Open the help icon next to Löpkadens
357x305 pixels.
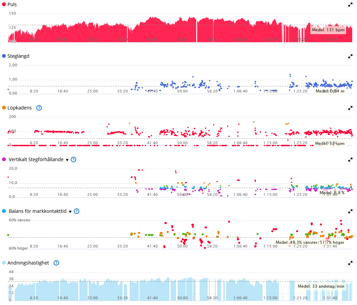click(39, 108)
